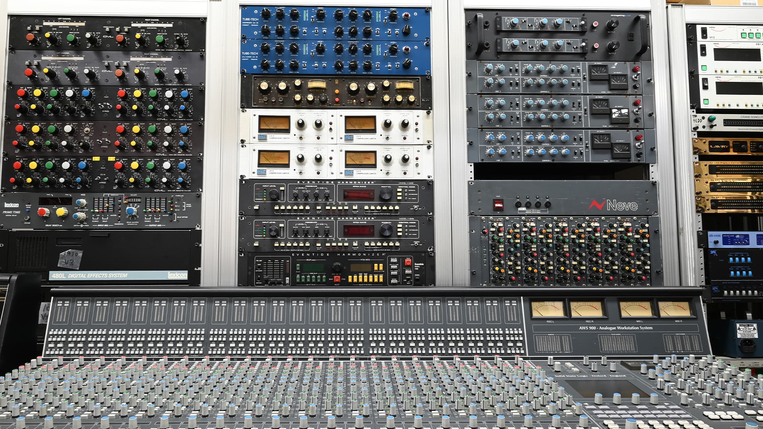Click the MIX R VU meter on the SSL console
763x429 pixels.
click(675, 309)
